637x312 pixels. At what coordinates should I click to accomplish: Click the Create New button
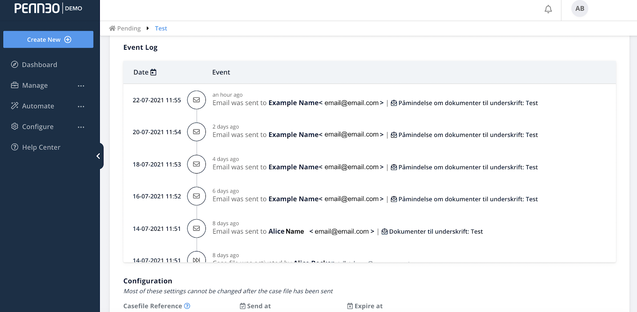tap(48, 39)
